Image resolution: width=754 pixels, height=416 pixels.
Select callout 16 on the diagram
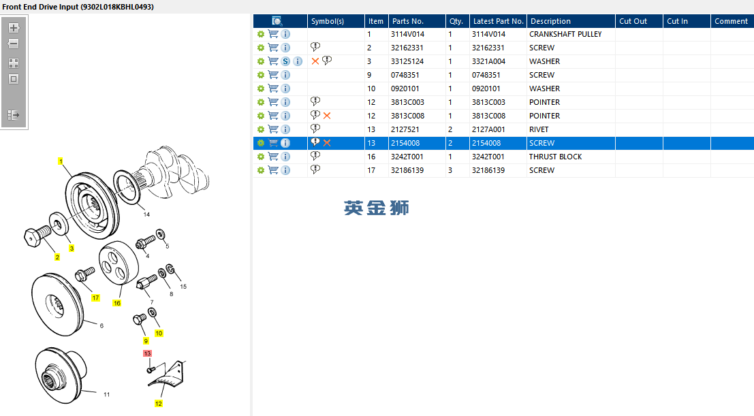click(117, 303)
